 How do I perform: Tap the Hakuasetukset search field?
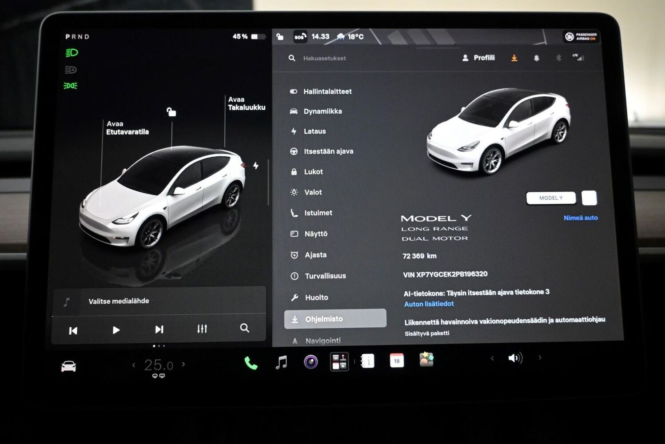point(324,58)
